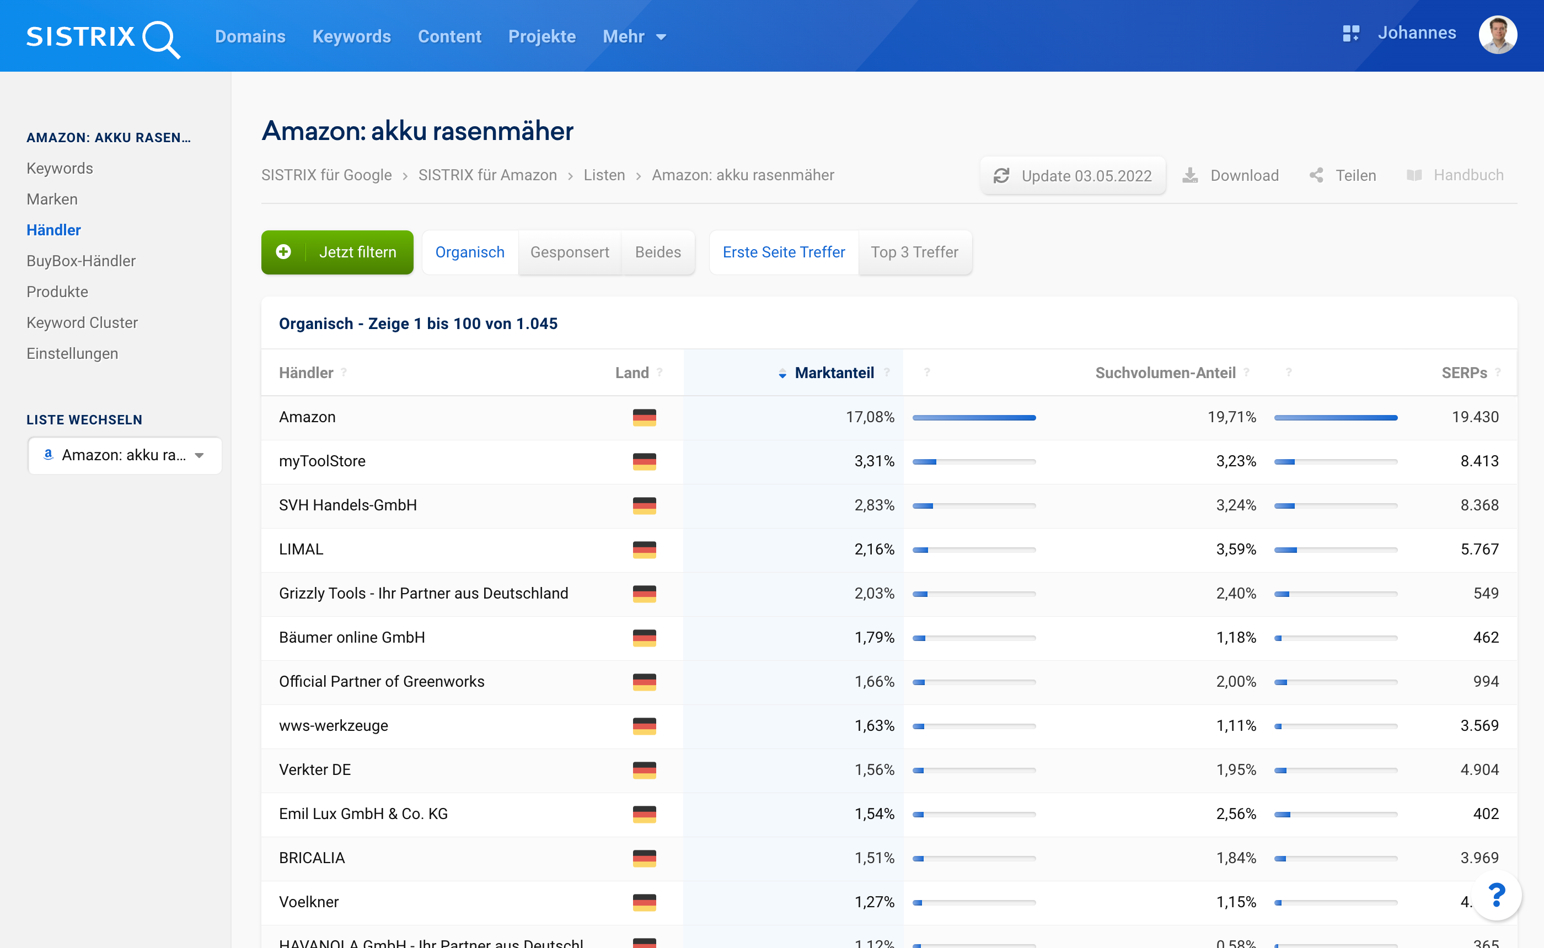
Task: Open the apps grid icon beside Johannes
Action: point(1350,33)
